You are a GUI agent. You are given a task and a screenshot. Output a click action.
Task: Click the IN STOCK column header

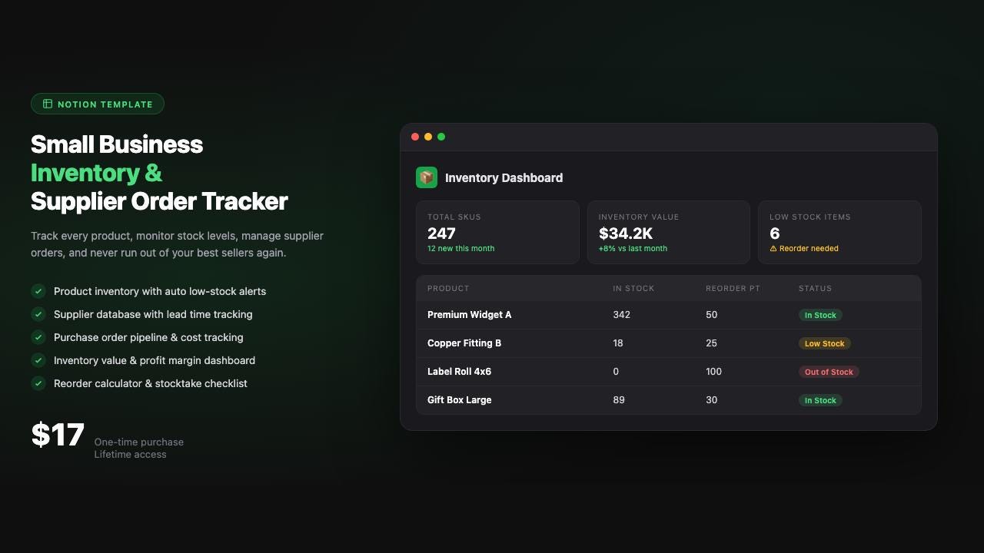pos(633,289)
